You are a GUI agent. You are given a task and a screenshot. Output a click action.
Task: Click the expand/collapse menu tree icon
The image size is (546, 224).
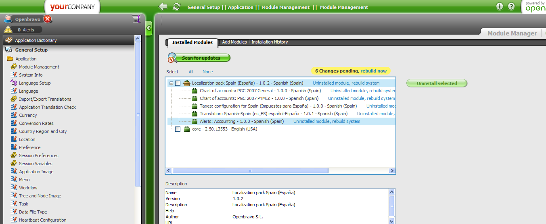point(136,19)
